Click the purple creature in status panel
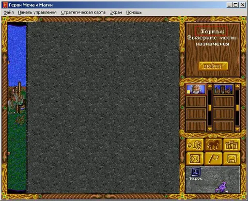This screenshot has height=201, width=248. click(x=221, y=186)
